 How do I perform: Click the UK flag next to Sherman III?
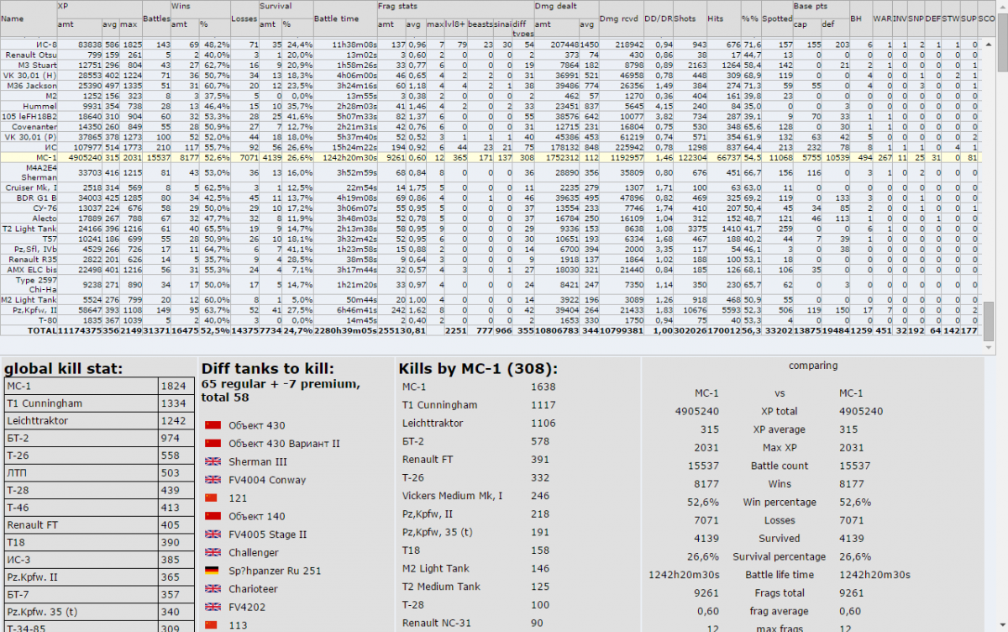213,462
